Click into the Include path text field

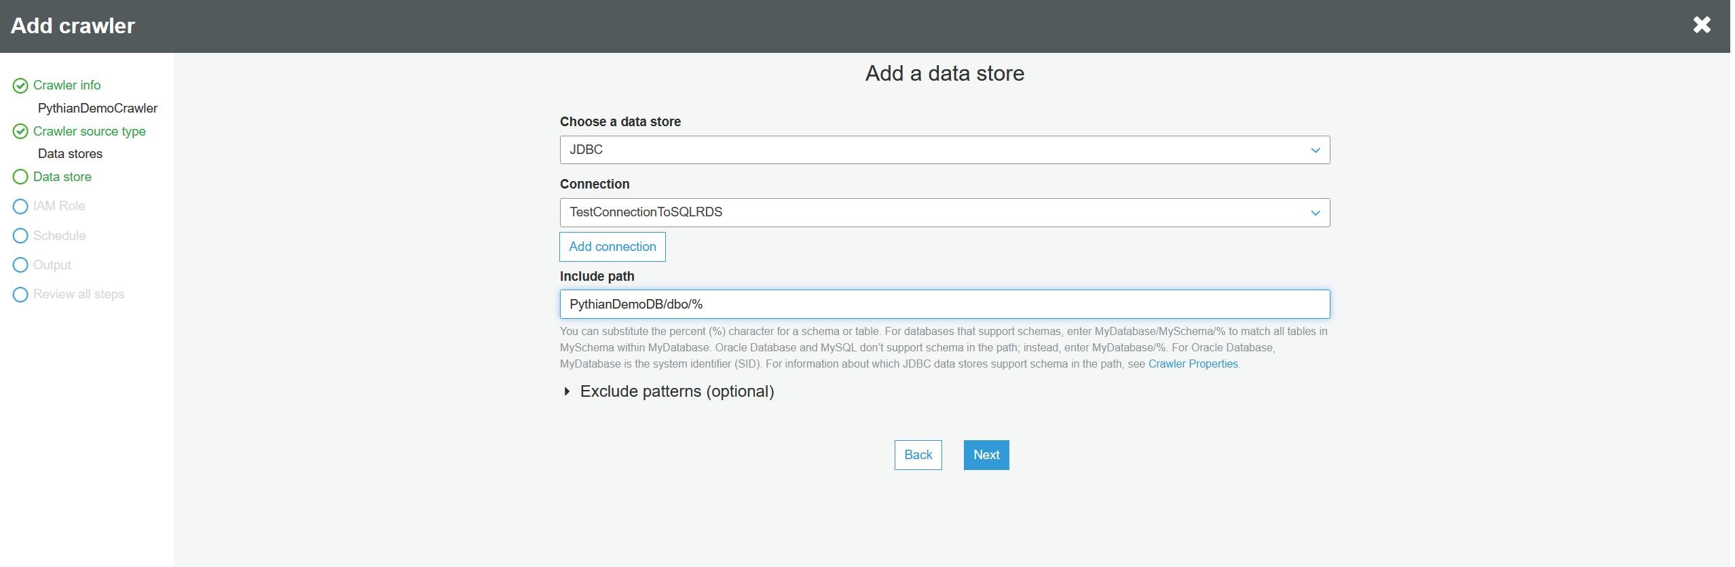pyautogui.click(x=944, y=305)
